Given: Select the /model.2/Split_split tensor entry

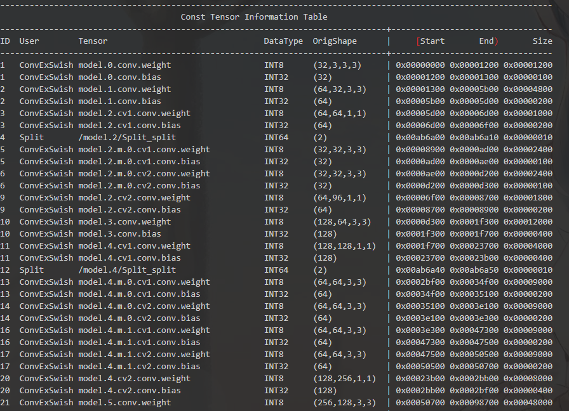Looking at the screenshot, I should click(127, 138).
